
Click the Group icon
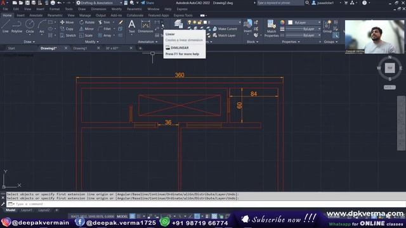(327, 27)
